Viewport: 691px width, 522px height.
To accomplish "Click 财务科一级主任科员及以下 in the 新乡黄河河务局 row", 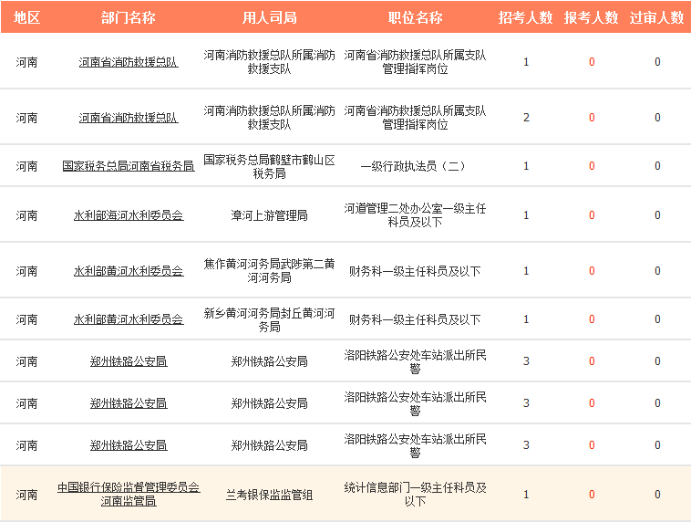I will tap(415, 319).
